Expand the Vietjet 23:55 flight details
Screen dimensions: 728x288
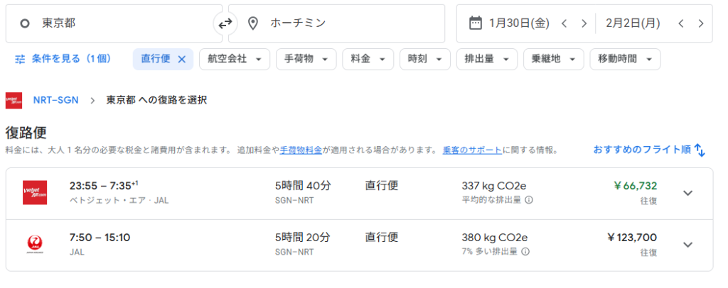tap(687, 193)
